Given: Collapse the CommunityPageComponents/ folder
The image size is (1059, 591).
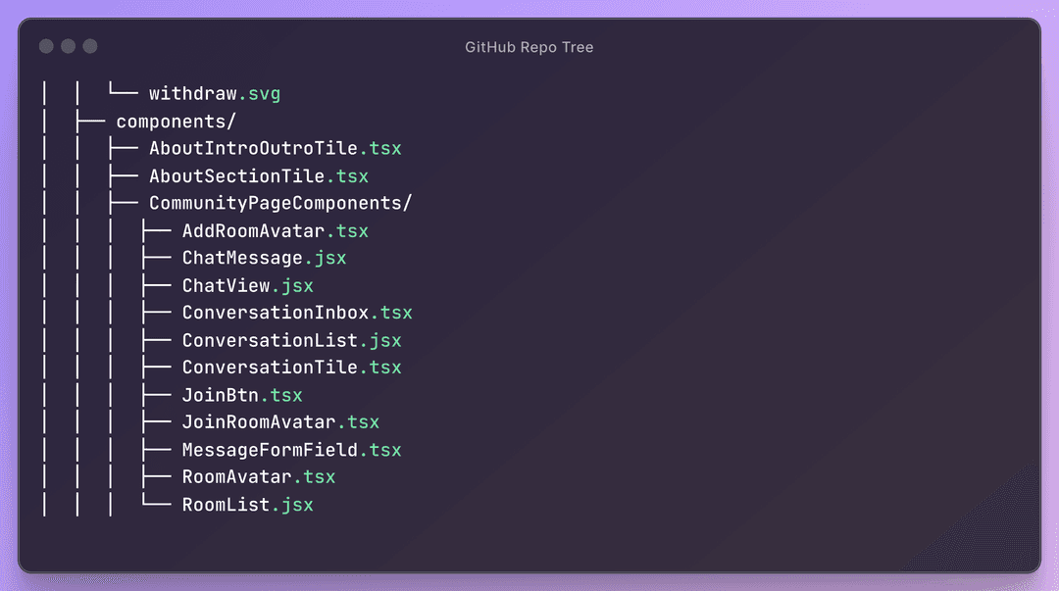Looking at the screenshot, I should point(280,203).
